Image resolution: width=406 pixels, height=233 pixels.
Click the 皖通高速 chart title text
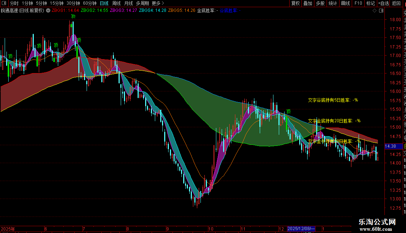pos(23,11)
